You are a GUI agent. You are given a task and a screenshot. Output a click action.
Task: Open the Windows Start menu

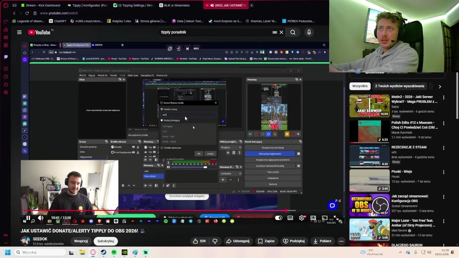8,252
